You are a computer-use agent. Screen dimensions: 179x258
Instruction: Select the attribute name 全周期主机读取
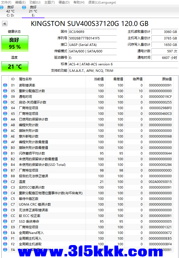click(x=30, y=244)
